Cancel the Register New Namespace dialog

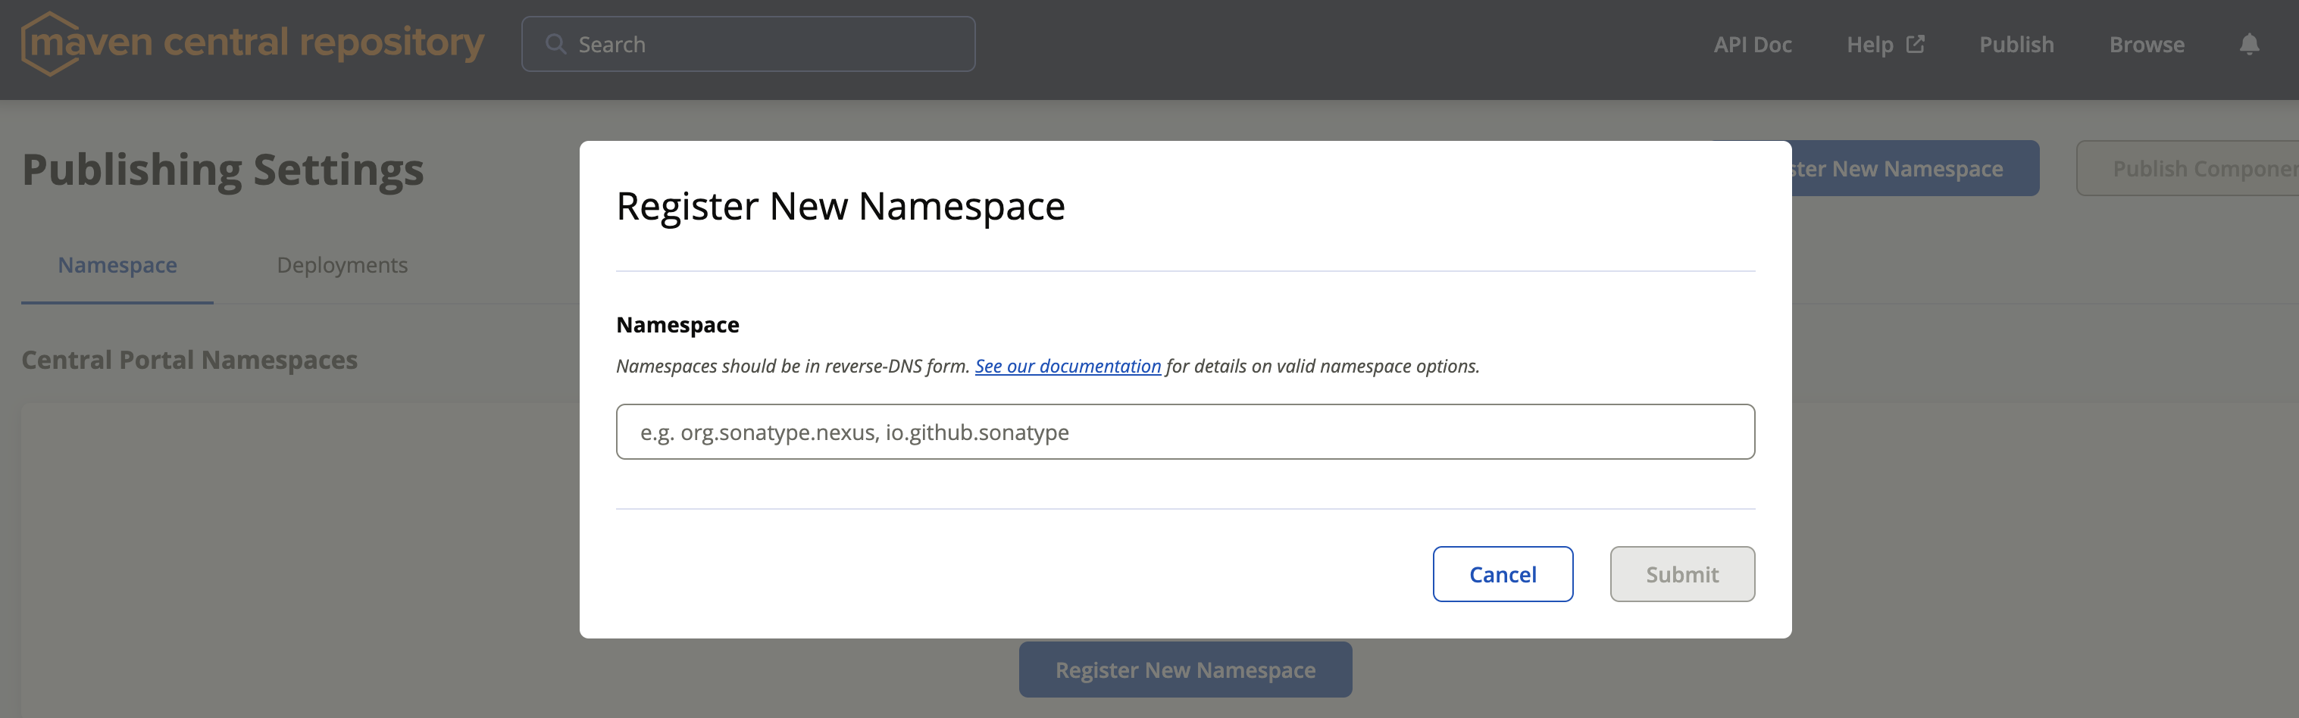click(x=1503, y=574)
